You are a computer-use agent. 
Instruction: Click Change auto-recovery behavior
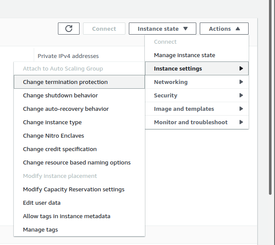(66, 109)
